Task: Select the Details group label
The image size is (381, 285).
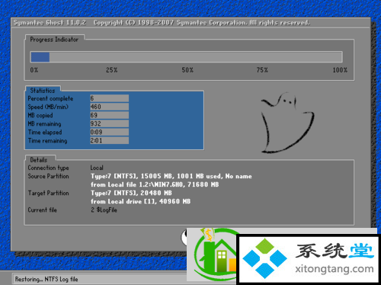Action: [39, 160]
